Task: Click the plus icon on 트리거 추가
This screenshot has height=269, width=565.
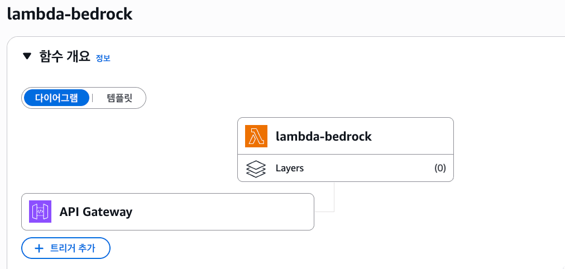Action: 39,248
